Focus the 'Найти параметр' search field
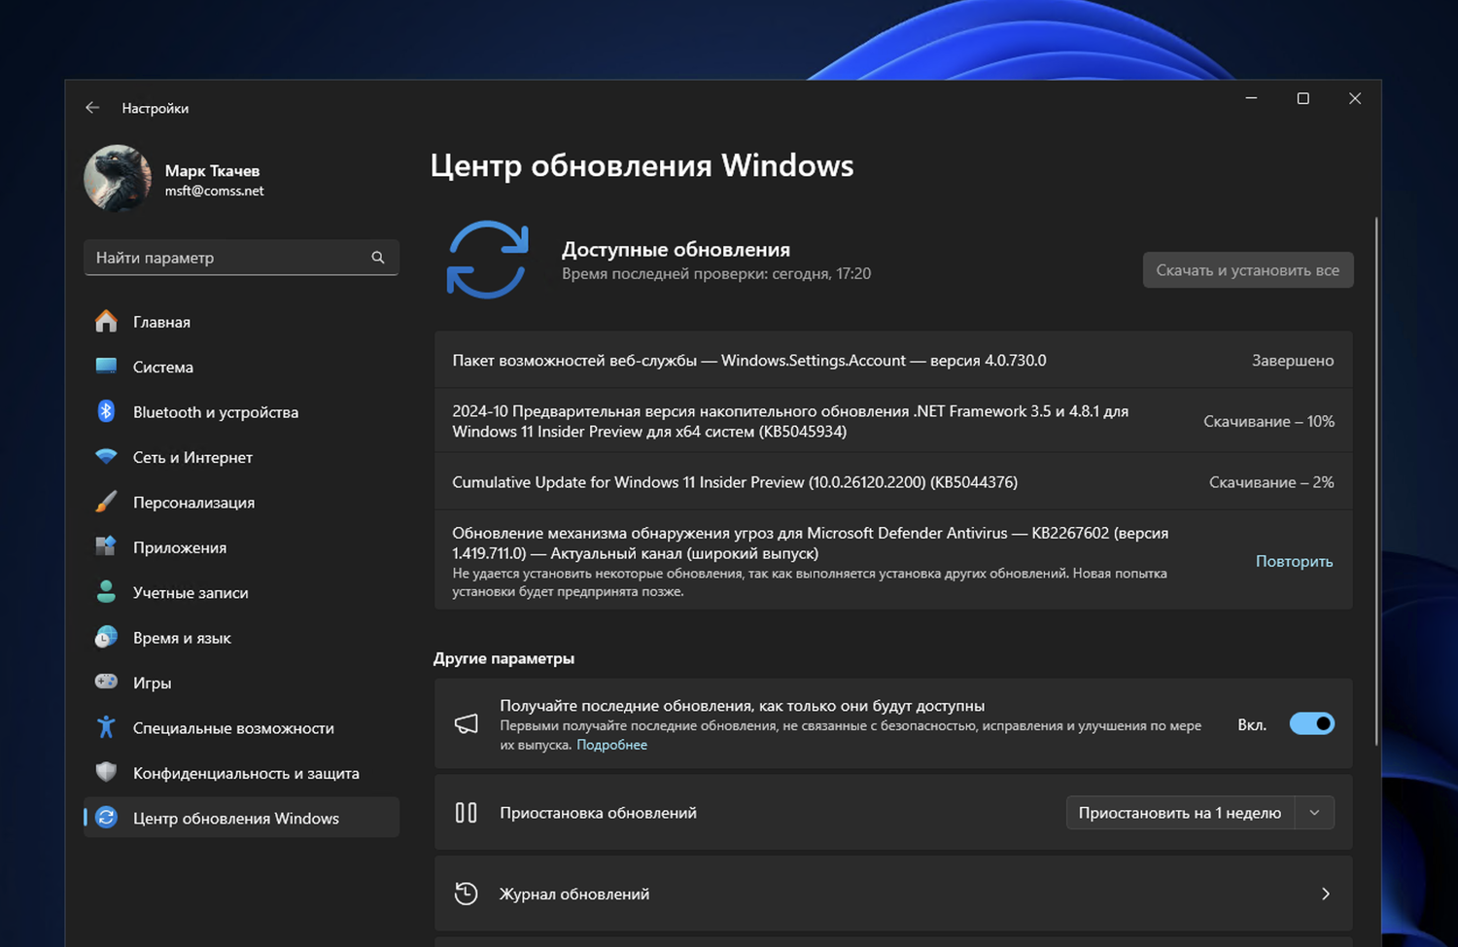The height and width of the screenshot is (947, 1458). tap(241, 258)
